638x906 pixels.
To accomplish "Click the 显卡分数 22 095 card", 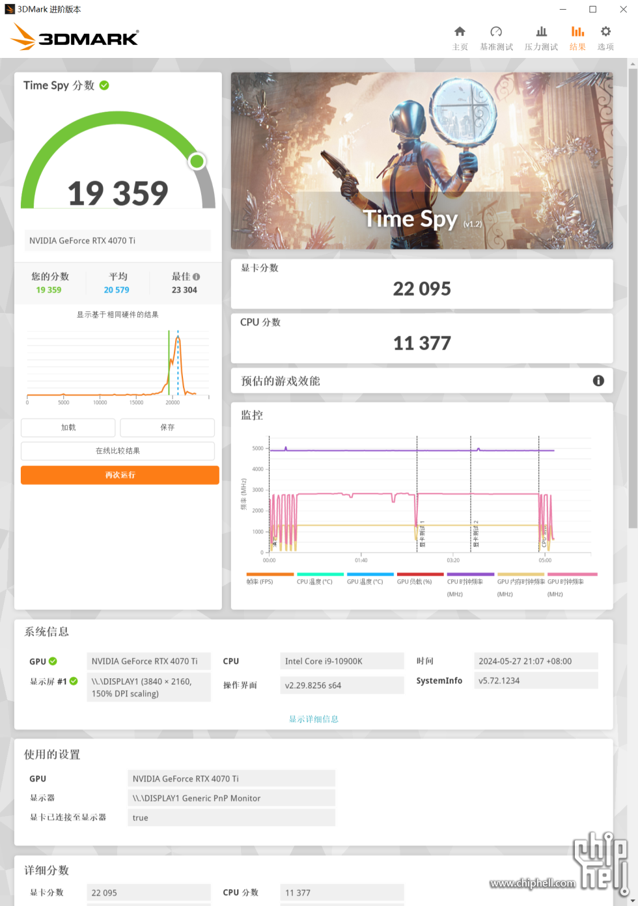I will (422, 284).
